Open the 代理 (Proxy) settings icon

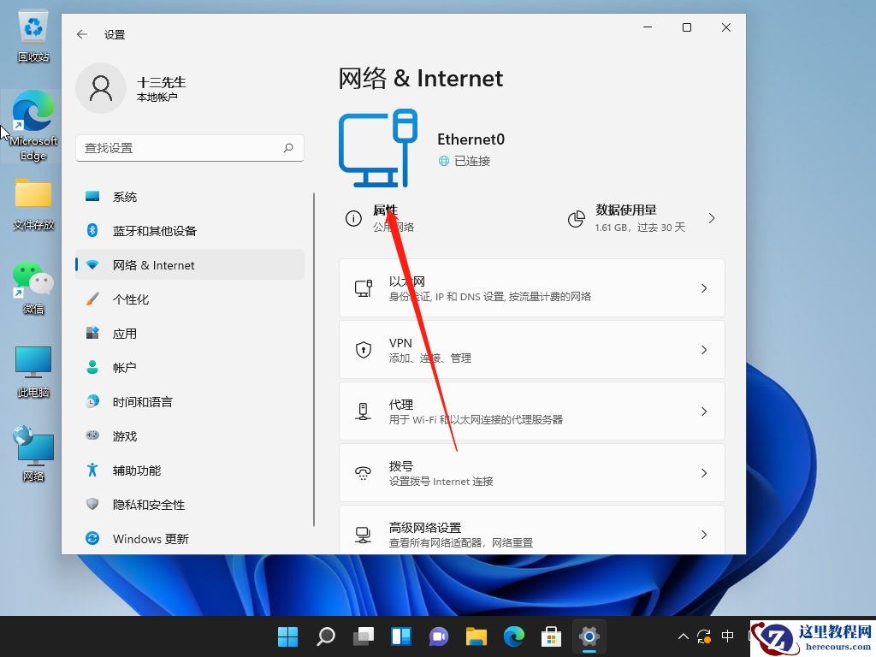pyautogui.click(x=361, y=411)
